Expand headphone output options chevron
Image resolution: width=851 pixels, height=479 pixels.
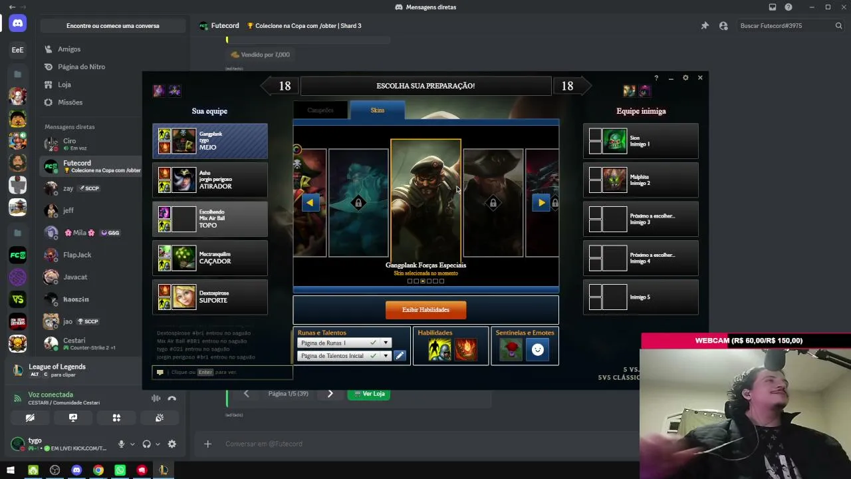pos(157,444)
